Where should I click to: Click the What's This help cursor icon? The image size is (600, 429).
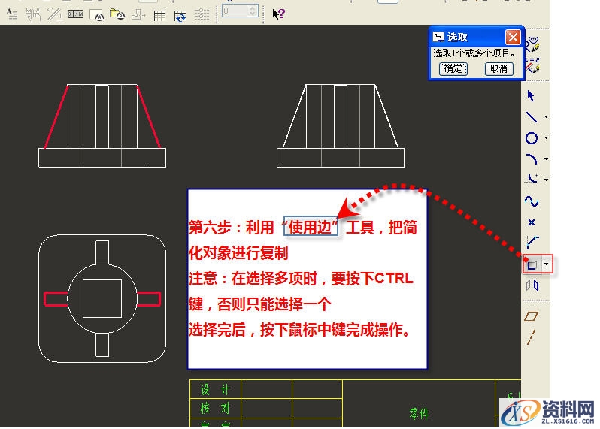278,14
